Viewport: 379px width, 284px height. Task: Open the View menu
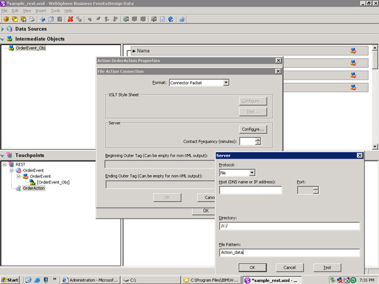[27, 10]
